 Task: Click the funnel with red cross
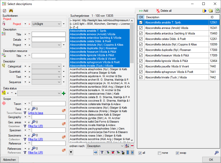[x=113, y=152]
